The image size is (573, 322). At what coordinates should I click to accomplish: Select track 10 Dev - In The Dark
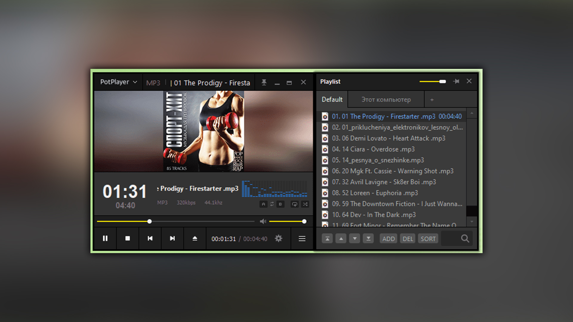[x=391, y=215]
